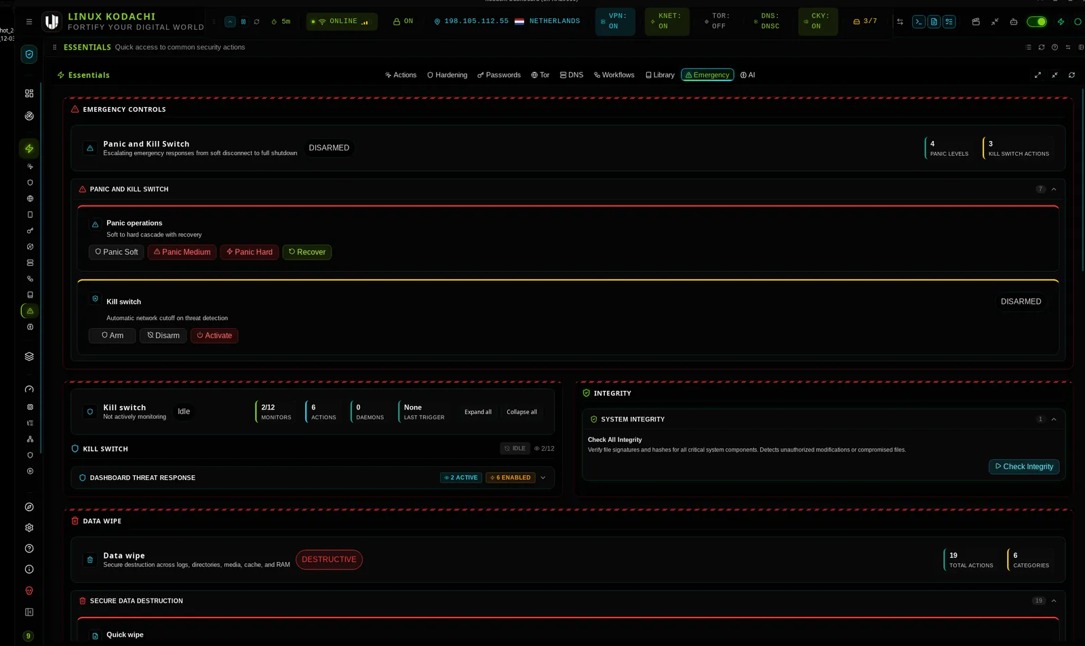Image resolution: width=1085 pixels, height=646 pixels.
Task: Open the checklist icon in top bar
Action: click(x=949, y=22)
